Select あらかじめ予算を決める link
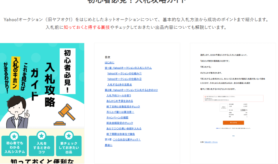Screen dimensions: 278x164 click(x=120, y=101)
